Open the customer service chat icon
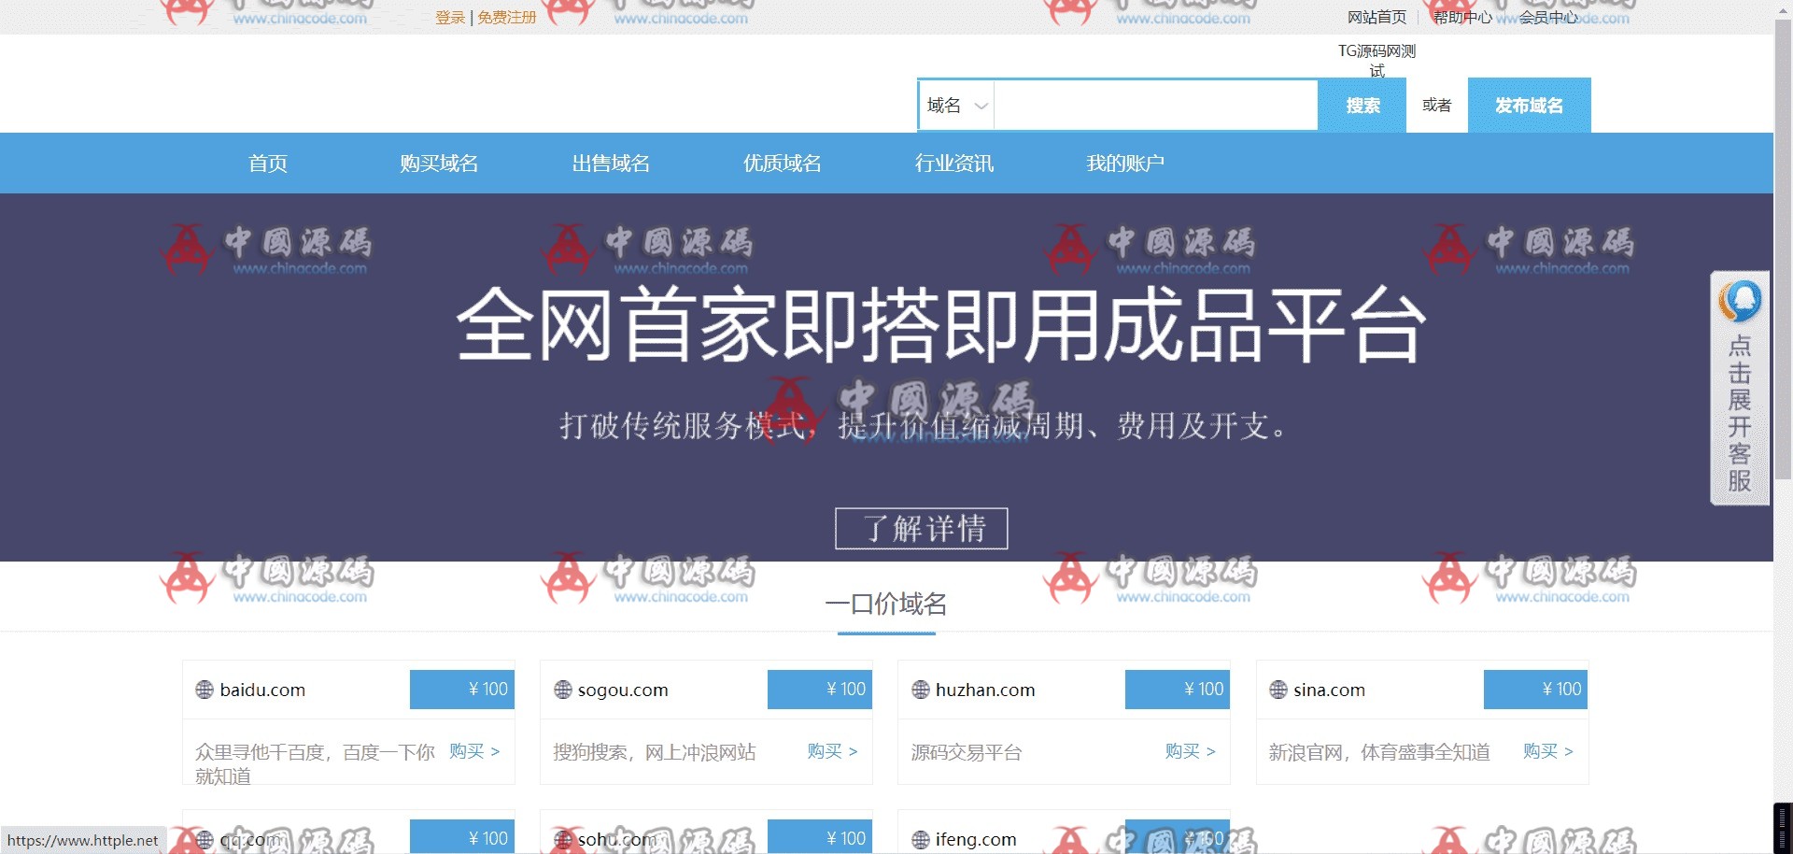Viewport: 1793px width, 854px height. tap(1739, 302)
